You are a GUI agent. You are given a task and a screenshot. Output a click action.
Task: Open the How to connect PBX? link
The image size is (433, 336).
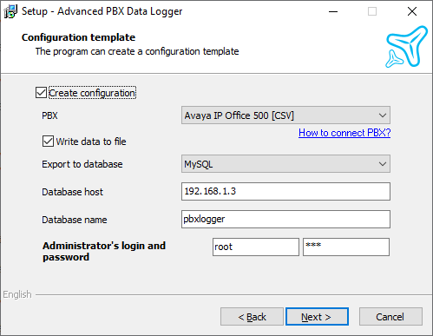(344, 133)
